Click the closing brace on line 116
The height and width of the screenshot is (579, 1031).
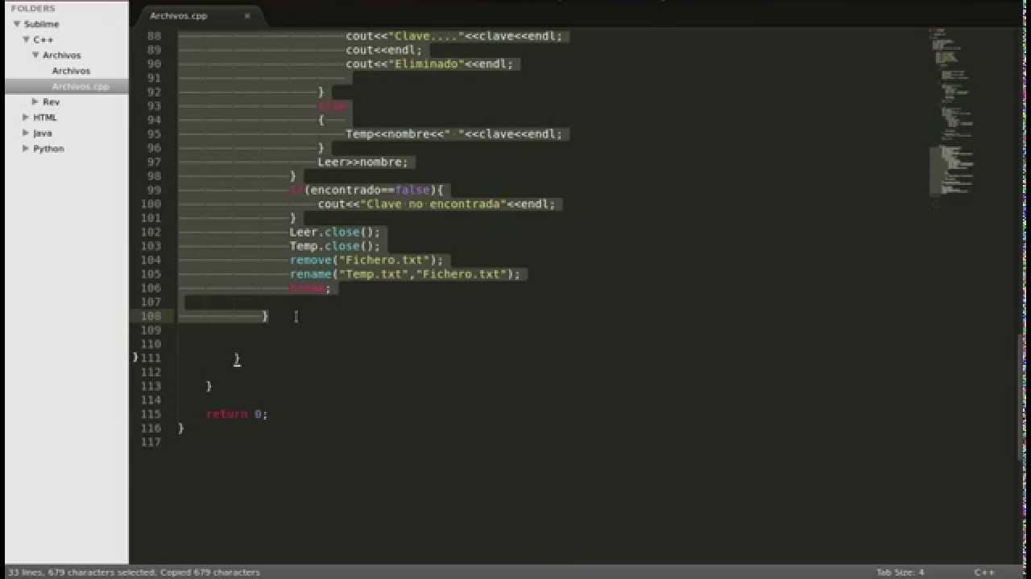(x=180, y=428)
